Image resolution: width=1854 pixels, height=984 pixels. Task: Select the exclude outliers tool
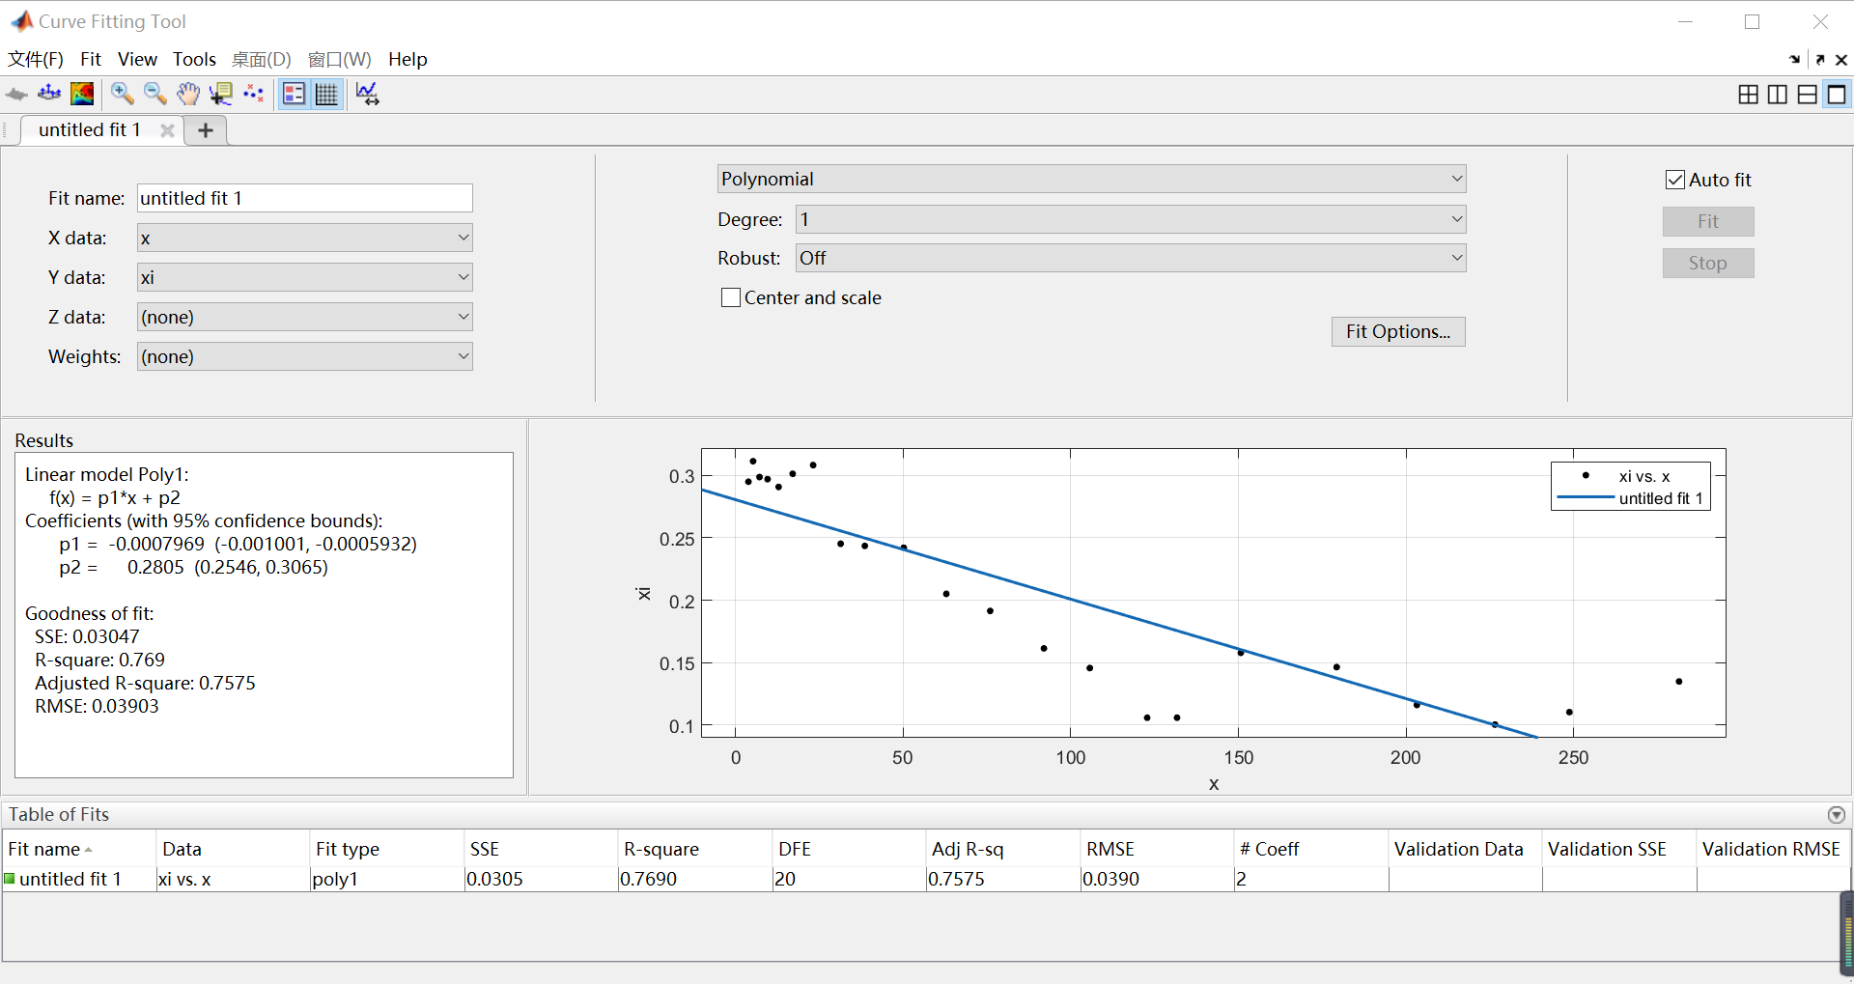[254, 94]
